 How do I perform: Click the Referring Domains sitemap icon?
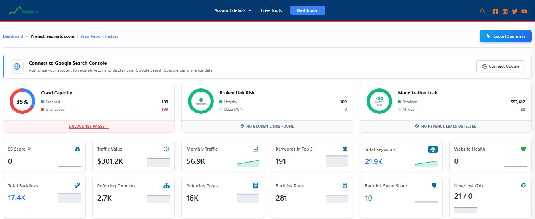[166, 185]
